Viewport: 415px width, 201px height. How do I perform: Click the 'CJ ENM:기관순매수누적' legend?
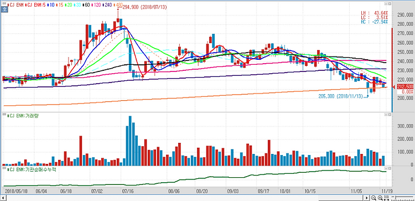pyautogui.click(x=32, y=169)
